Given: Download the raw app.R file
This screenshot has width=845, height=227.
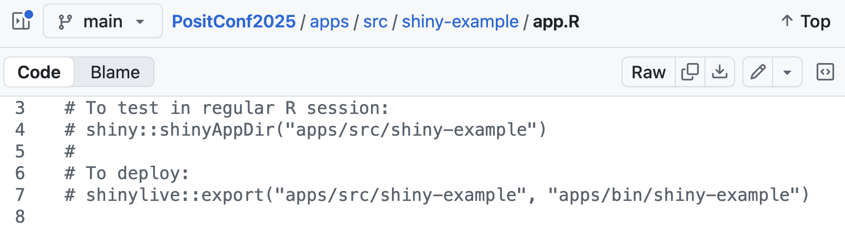Looking at the screenshot, I should click(720, 72).
